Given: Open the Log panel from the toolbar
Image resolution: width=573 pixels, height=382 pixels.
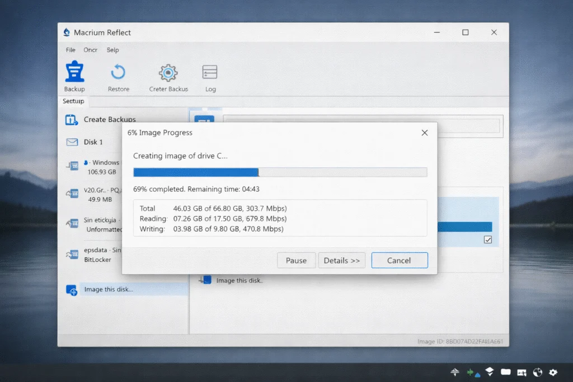Looking at the screenshot, I should 209,76.
